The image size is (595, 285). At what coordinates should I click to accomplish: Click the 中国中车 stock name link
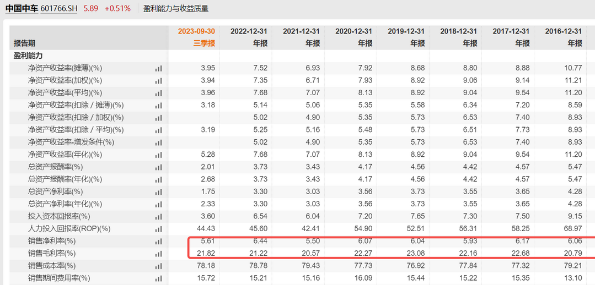tap(22, 8)
